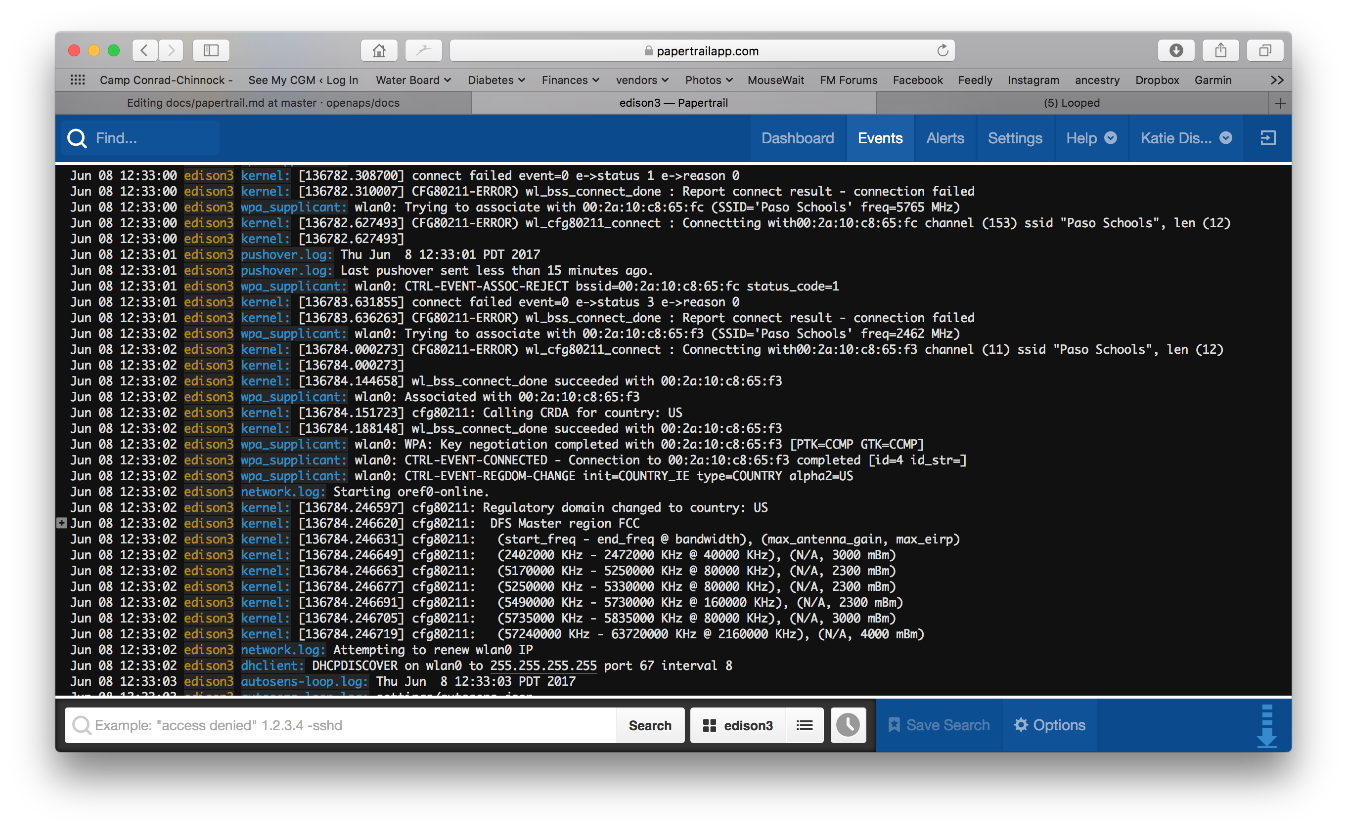Go back with Safari back arrow
The width and height of the screenshot is (1347, 831).
(145, 50)
